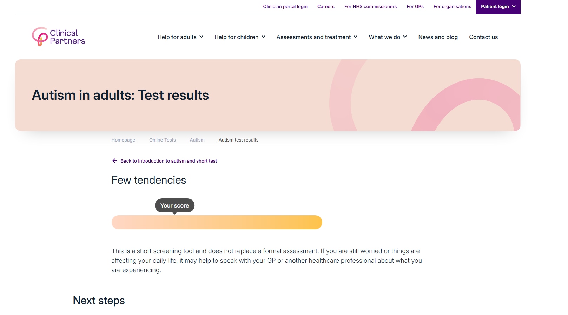The height and width of the screenshot is (315, 568).
Task: Select the Online Tests breadcrumb
Action: click(162, 140)
